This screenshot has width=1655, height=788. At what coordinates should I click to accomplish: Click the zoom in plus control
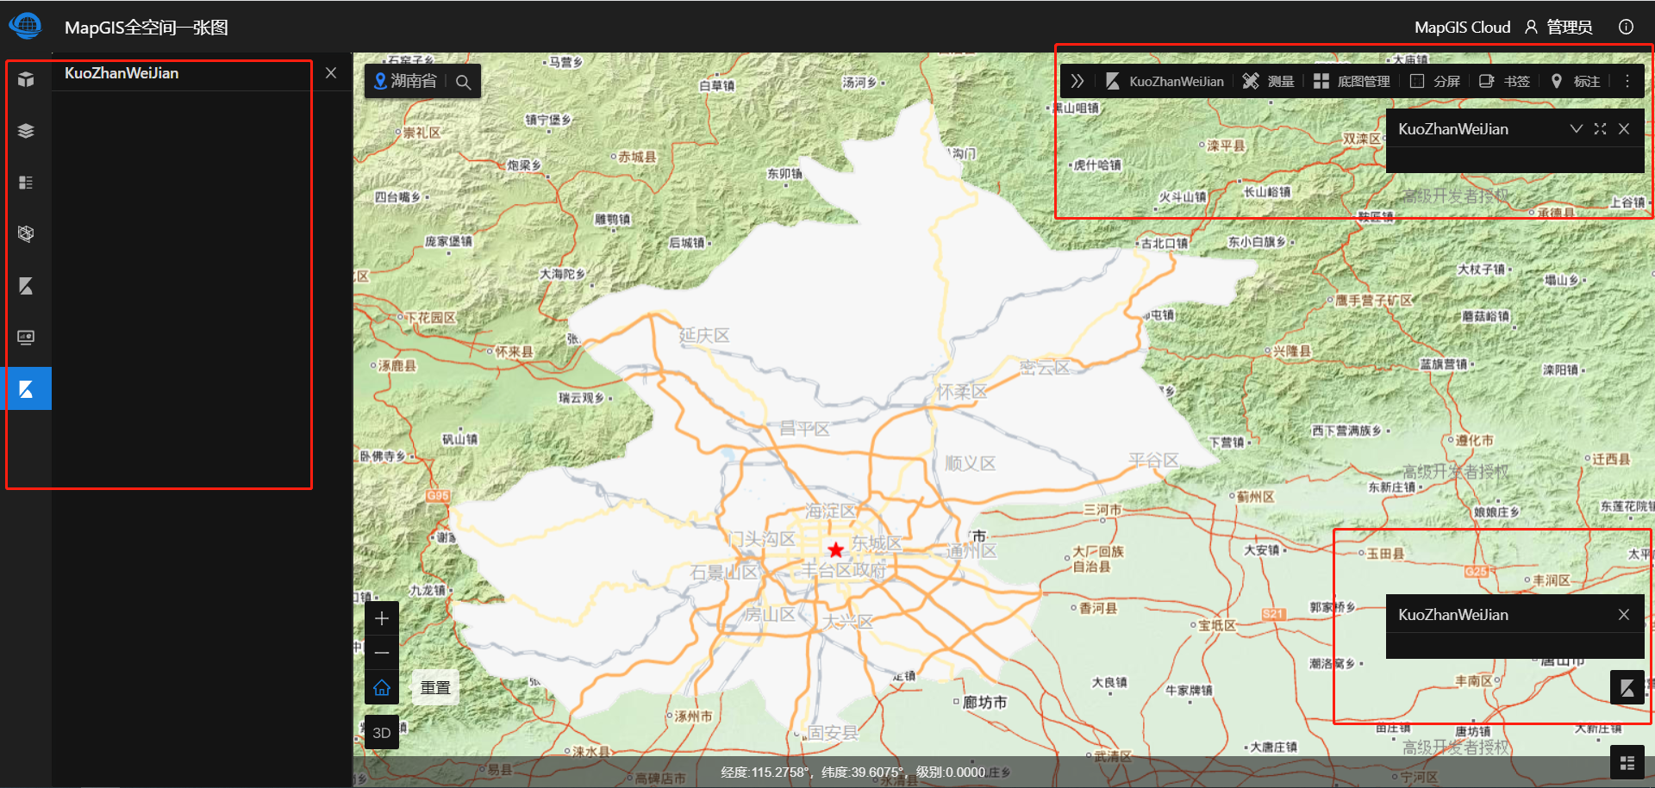[x=382, y=617]
